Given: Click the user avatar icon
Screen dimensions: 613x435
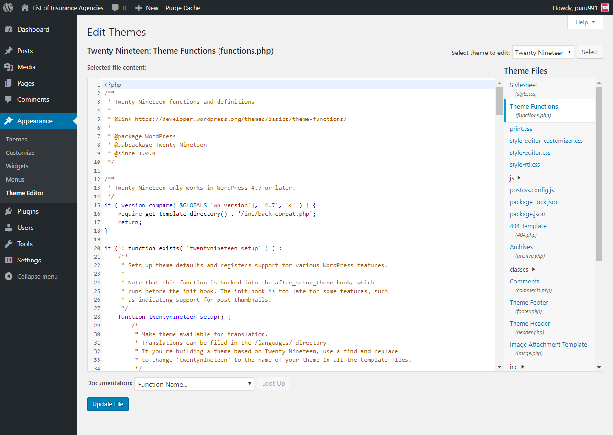Looking at the screenshot, I should [x=605, y=8].
